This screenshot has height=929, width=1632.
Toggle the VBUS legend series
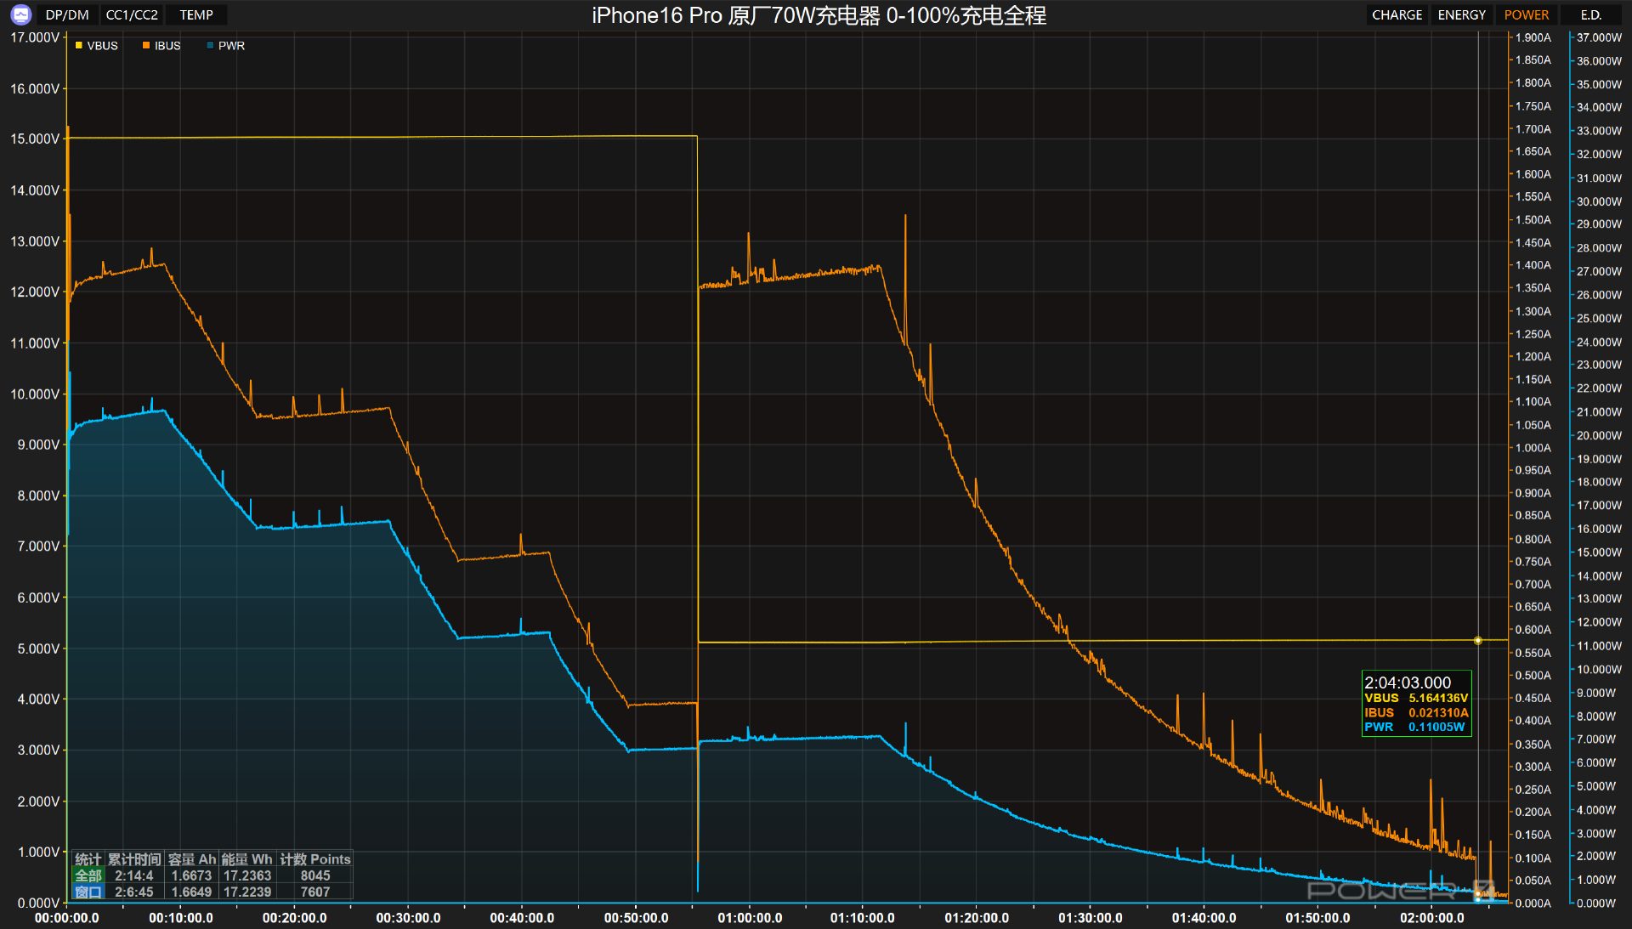(97, 46)
